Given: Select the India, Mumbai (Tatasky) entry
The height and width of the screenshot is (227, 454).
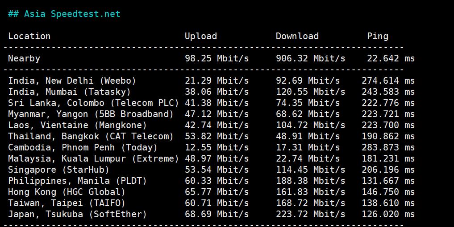Looking at the screenshot, I should click(69, 92).
